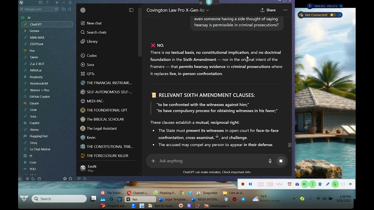The image size is (374, 210).
Task: Open Sora from ChatGPT sidebar
Action: 90,65
